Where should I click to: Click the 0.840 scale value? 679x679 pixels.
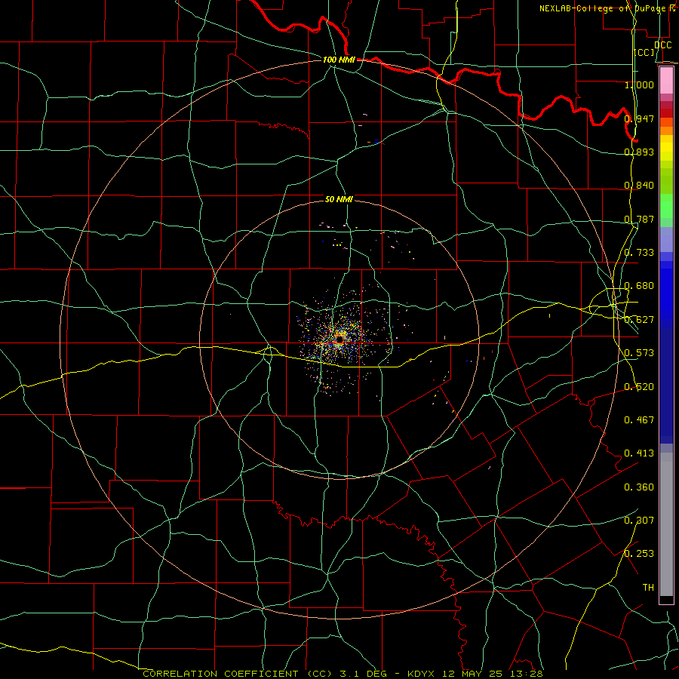639,186
